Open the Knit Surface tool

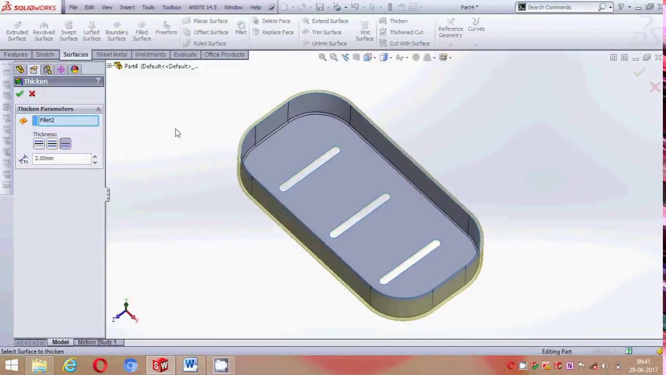click(365, 31)
